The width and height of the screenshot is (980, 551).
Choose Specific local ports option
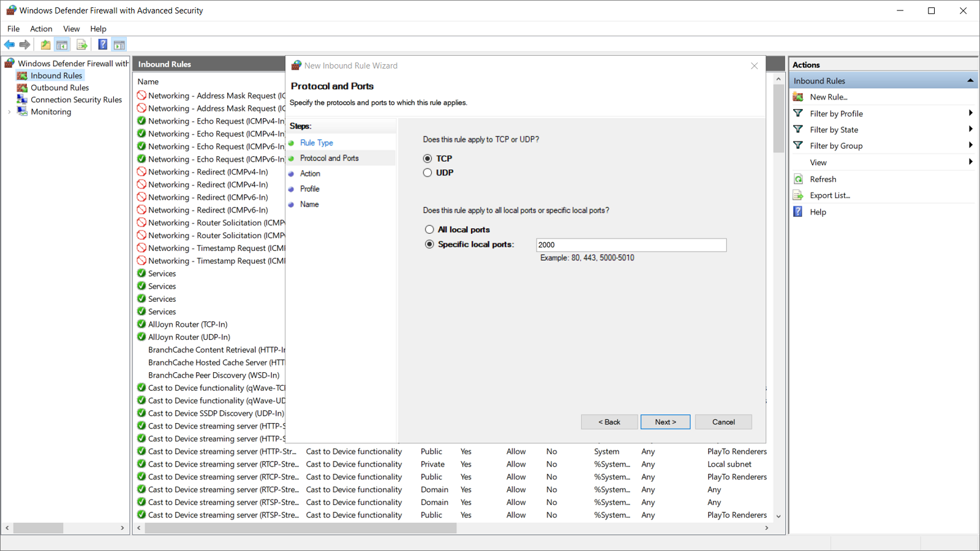(x=429, y=244)
